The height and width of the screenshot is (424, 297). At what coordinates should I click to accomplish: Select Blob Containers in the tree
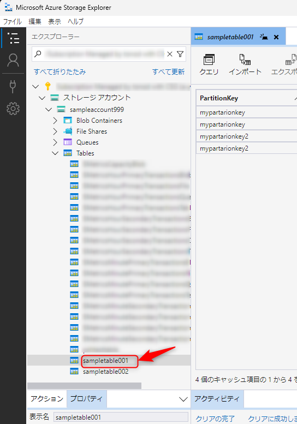pyautogui.click(x=99, y=121)
